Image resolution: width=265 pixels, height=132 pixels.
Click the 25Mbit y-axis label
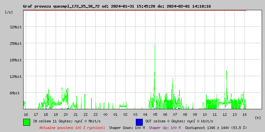(x=15, y=44)
